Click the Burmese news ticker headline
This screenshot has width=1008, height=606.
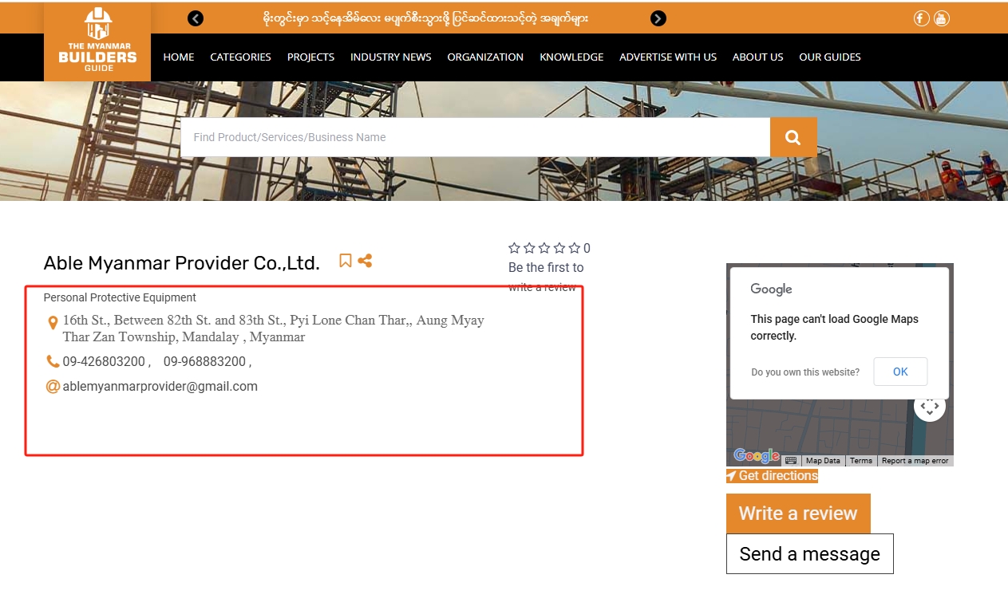(426, 18)
